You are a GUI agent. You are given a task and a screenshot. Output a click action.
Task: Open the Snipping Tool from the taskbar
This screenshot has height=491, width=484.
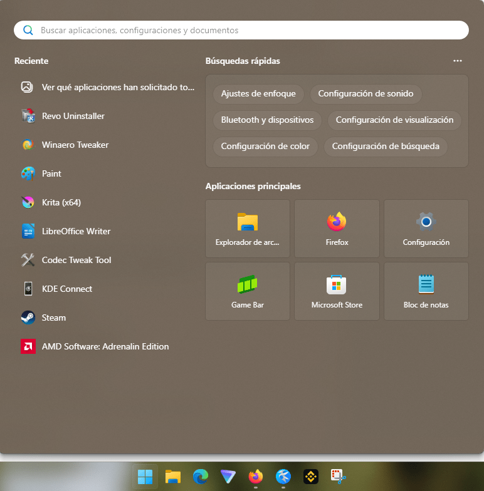(339, 477)
